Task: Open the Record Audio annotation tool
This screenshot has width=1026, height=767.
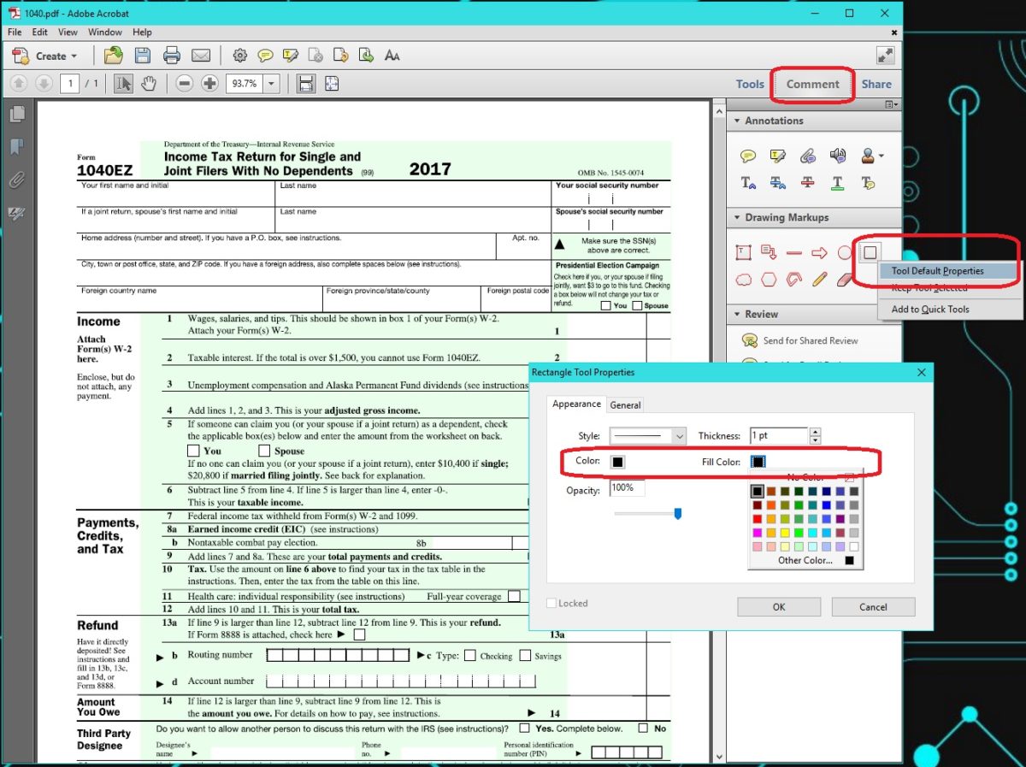Action: coord(840,155)
